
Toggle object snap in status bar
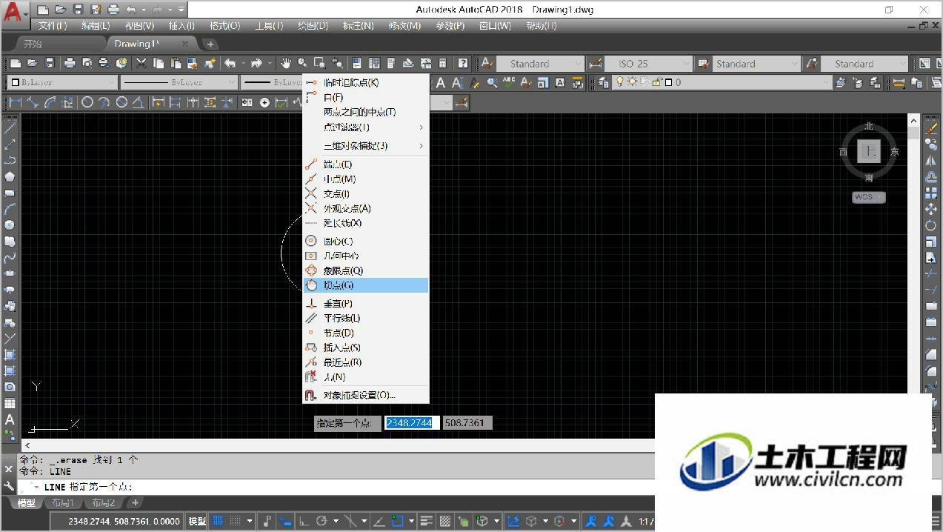[398, 521]
